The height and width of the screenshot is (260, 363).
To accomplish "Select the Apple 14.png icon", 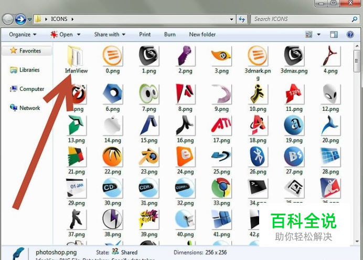I will tap(112, 125).
